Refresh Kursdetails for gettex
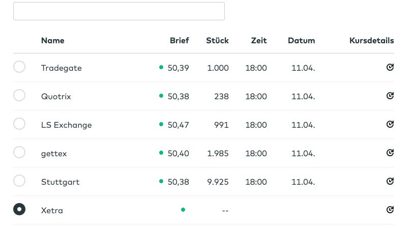Screen dimensions: 415x229 (390, 153)
